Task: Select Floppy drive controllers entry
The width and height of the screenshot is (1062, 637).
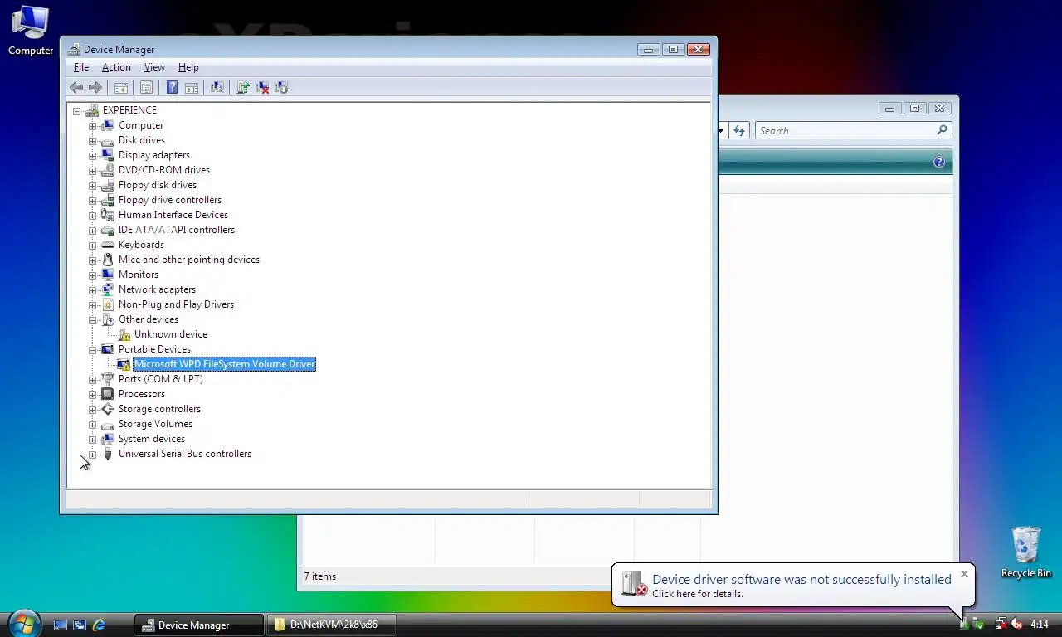Action: (x=169, y=200)
